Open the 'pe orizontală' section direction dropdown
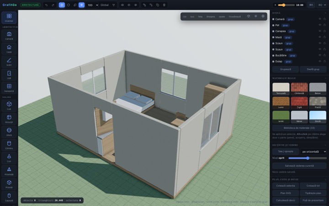 313,152
